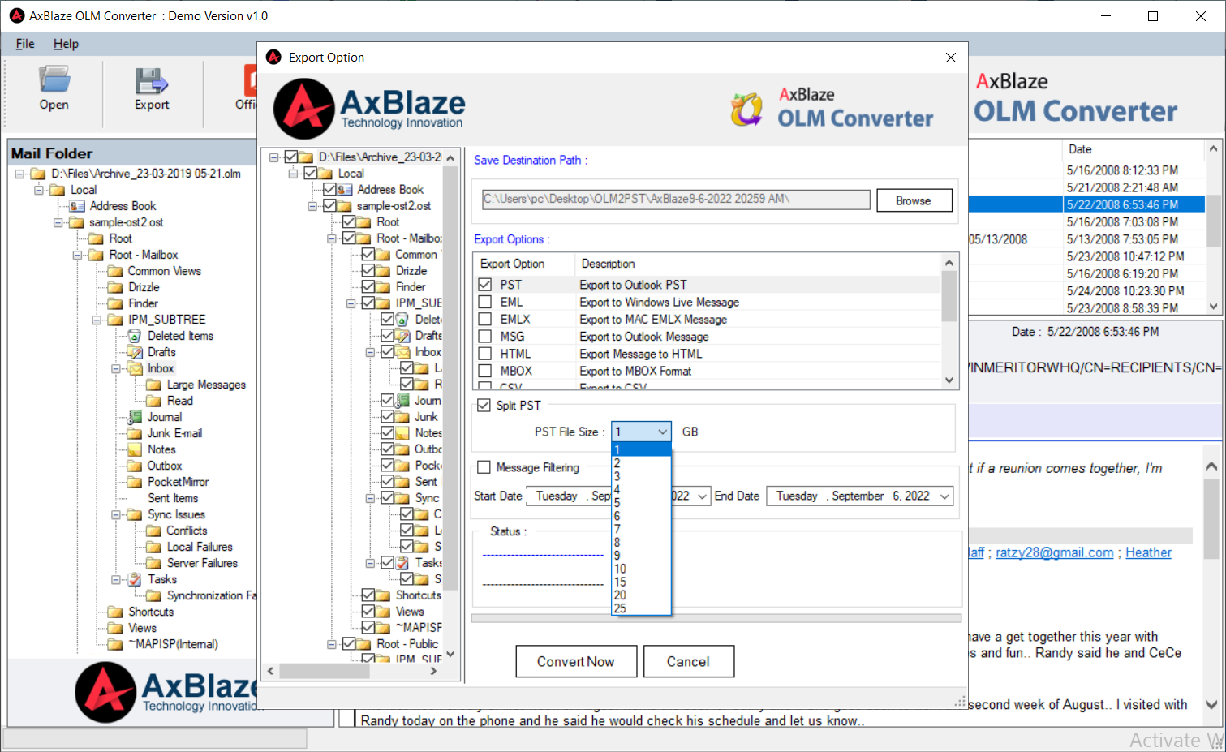
Task: Check EML export option checkbox
Action: [485, 302]
